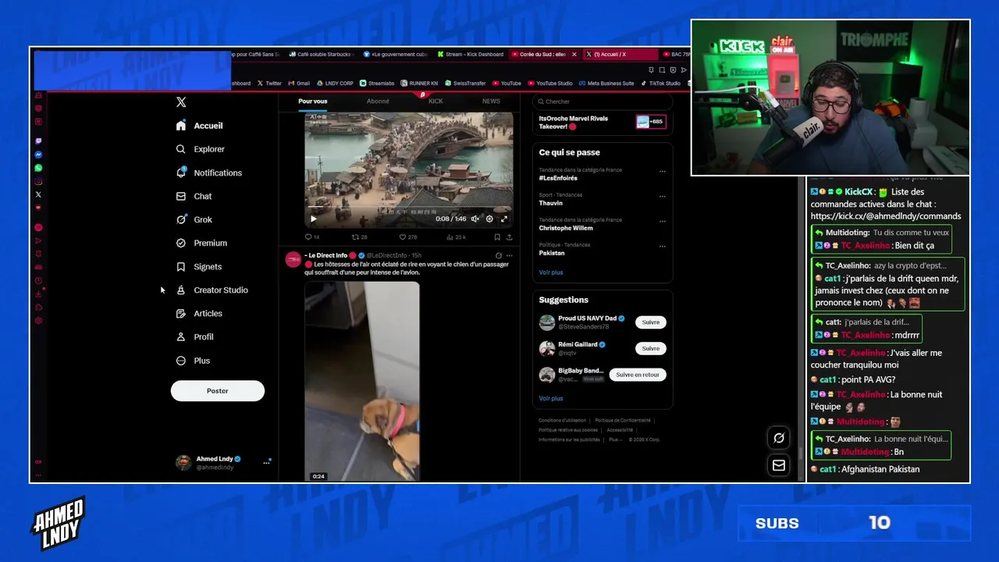
Task: Expand the Plus menu in sidebar
Action: click(x=193, y=361)
